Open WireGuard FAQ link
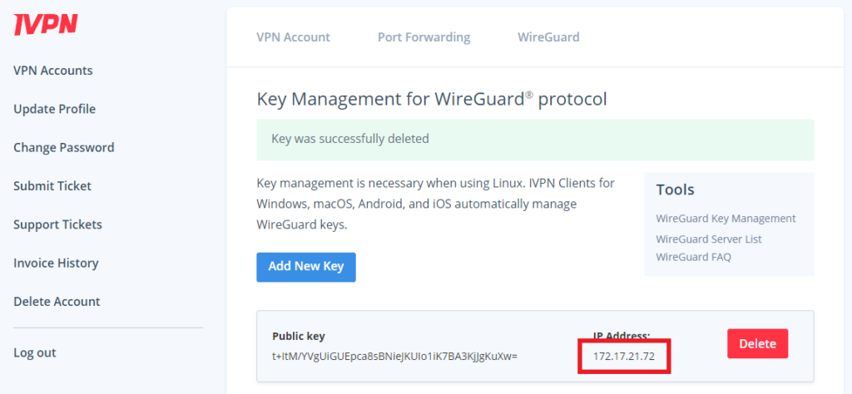Viewport: 852px width, 394px height. pyautogui.click(x=693, y=257)
